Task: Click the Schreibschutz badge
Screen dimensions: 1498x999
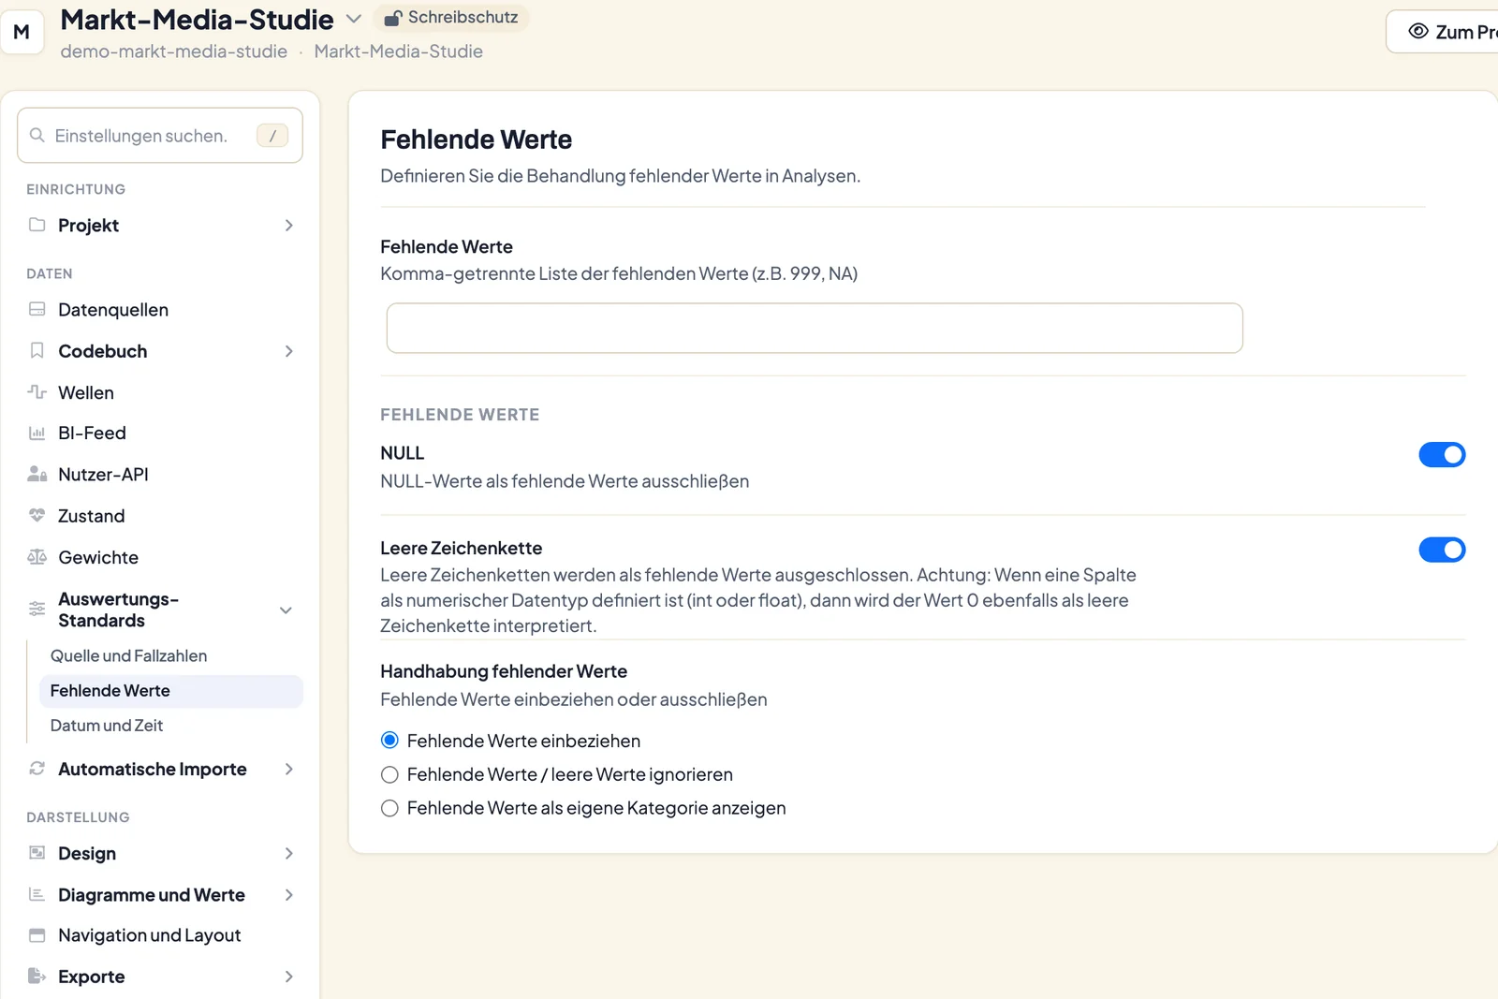Action: point(451,18)
